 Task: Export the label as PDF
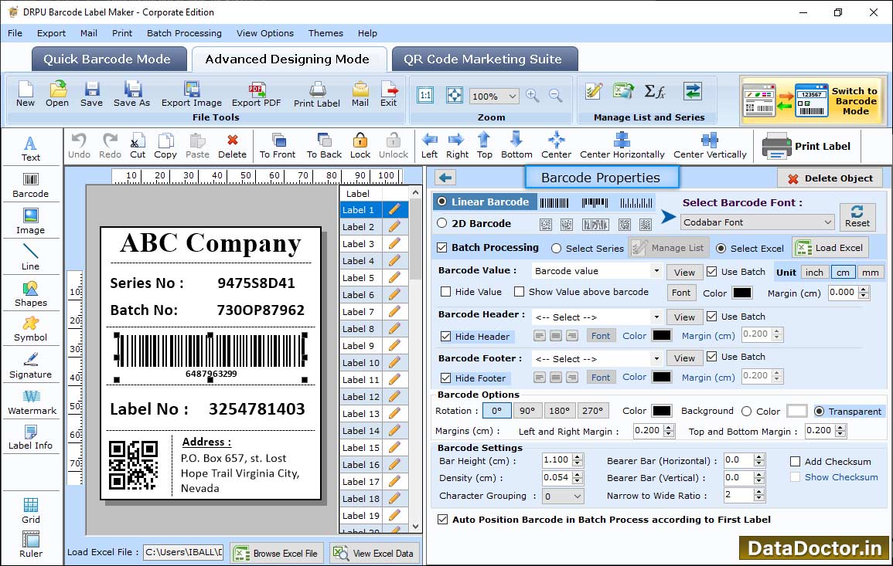pos(256,94)
